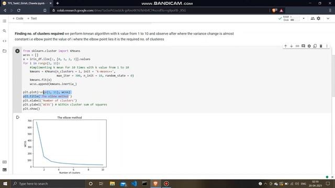Mirror cell in tab
Image resolution: width=335 pixels, height=188 pixels.
point(315,46)
